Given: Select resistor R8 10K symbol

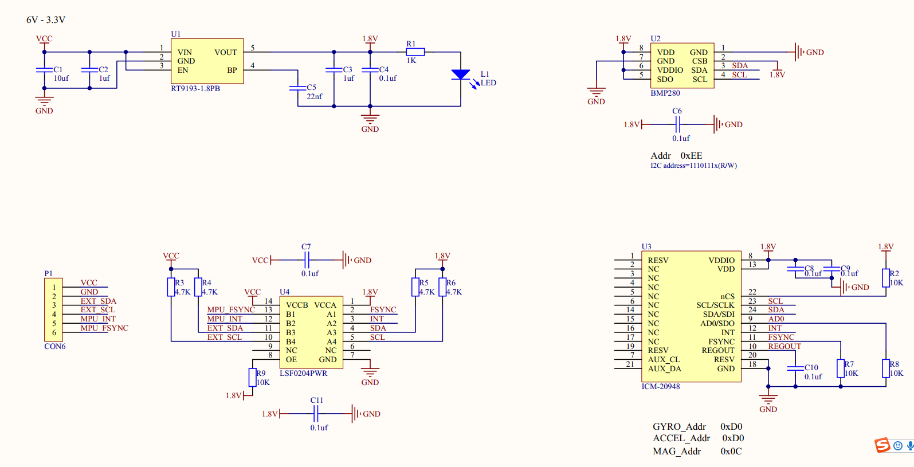Looking at the screenshot, I should click(x=886, y=368).
